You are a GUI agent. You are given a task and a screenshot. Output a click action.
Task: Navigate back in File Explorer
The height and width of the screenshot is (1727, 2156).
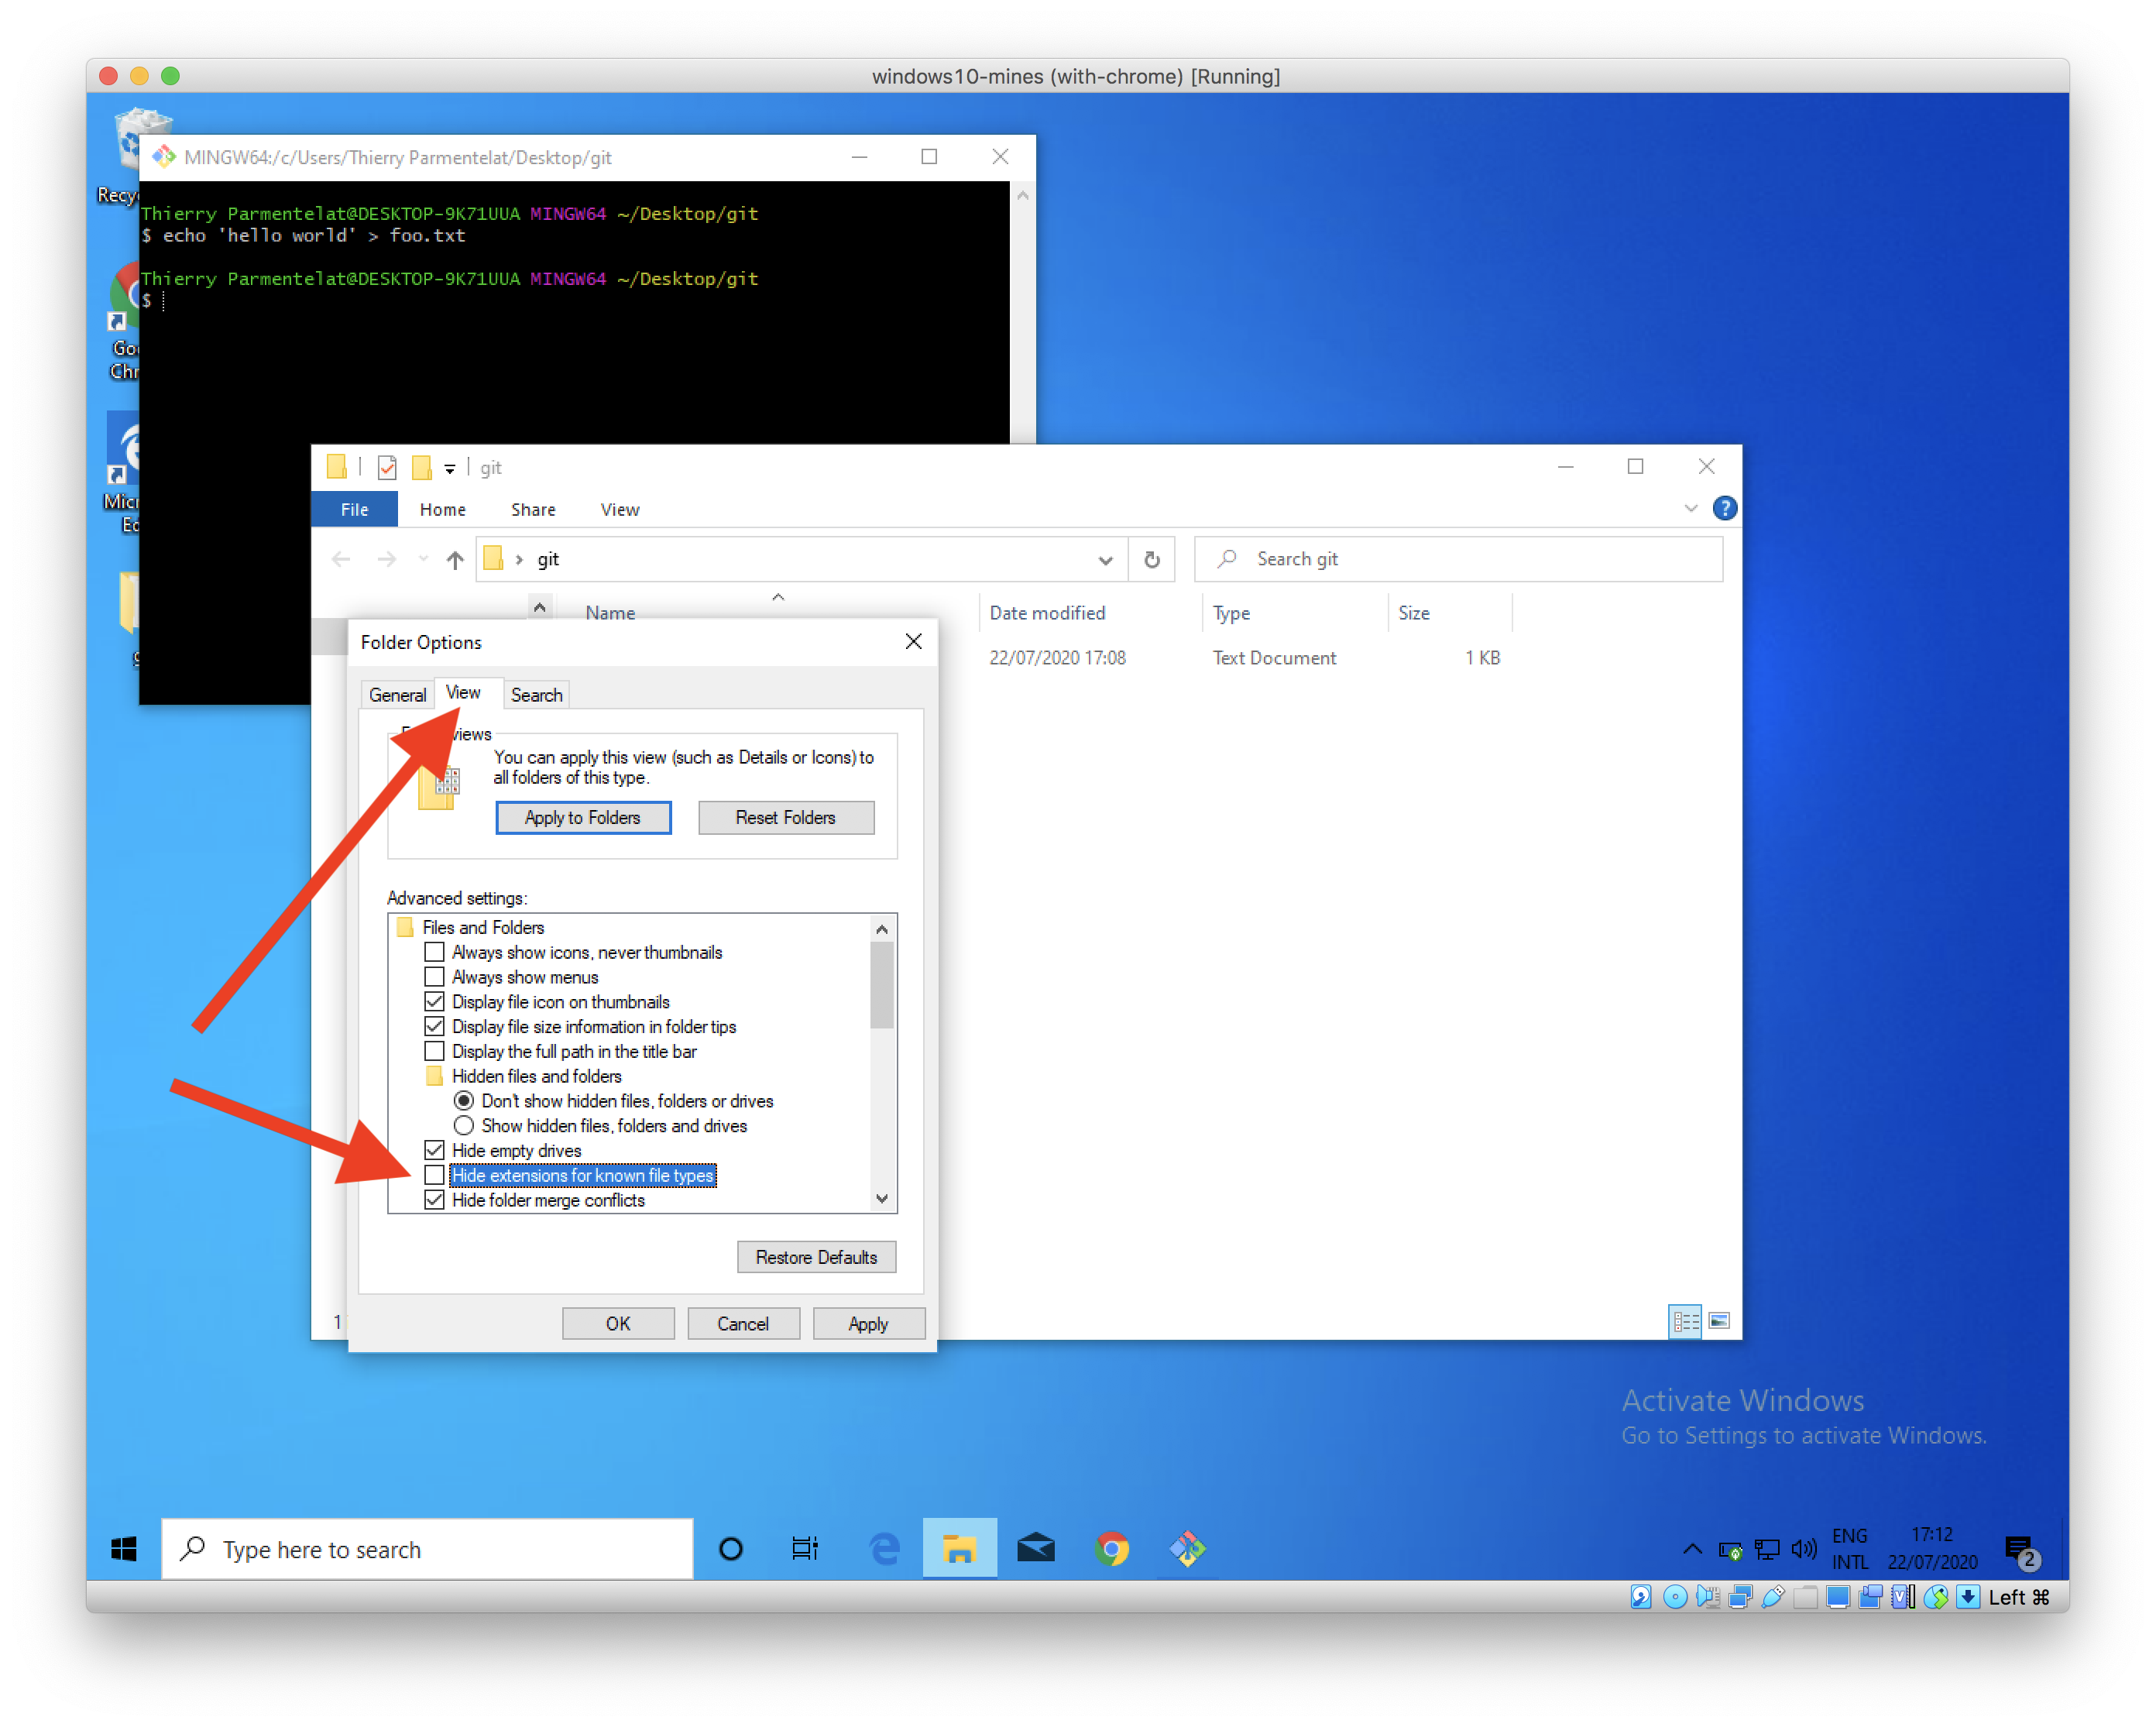click(341, 559)
